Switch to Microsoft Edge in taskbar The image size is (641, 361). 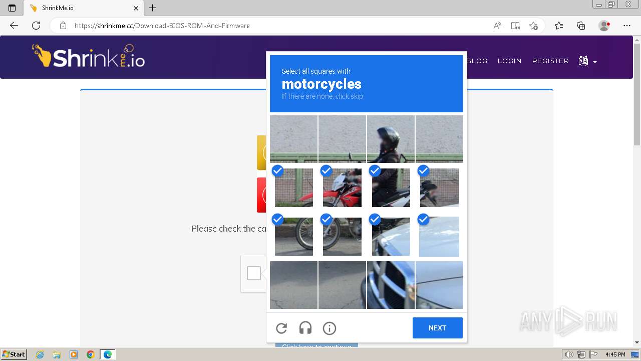click(x=108, y=354)
